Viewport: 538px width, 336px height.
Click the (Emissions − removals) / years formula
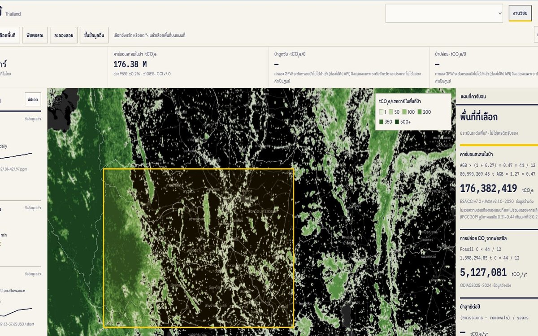494,318
